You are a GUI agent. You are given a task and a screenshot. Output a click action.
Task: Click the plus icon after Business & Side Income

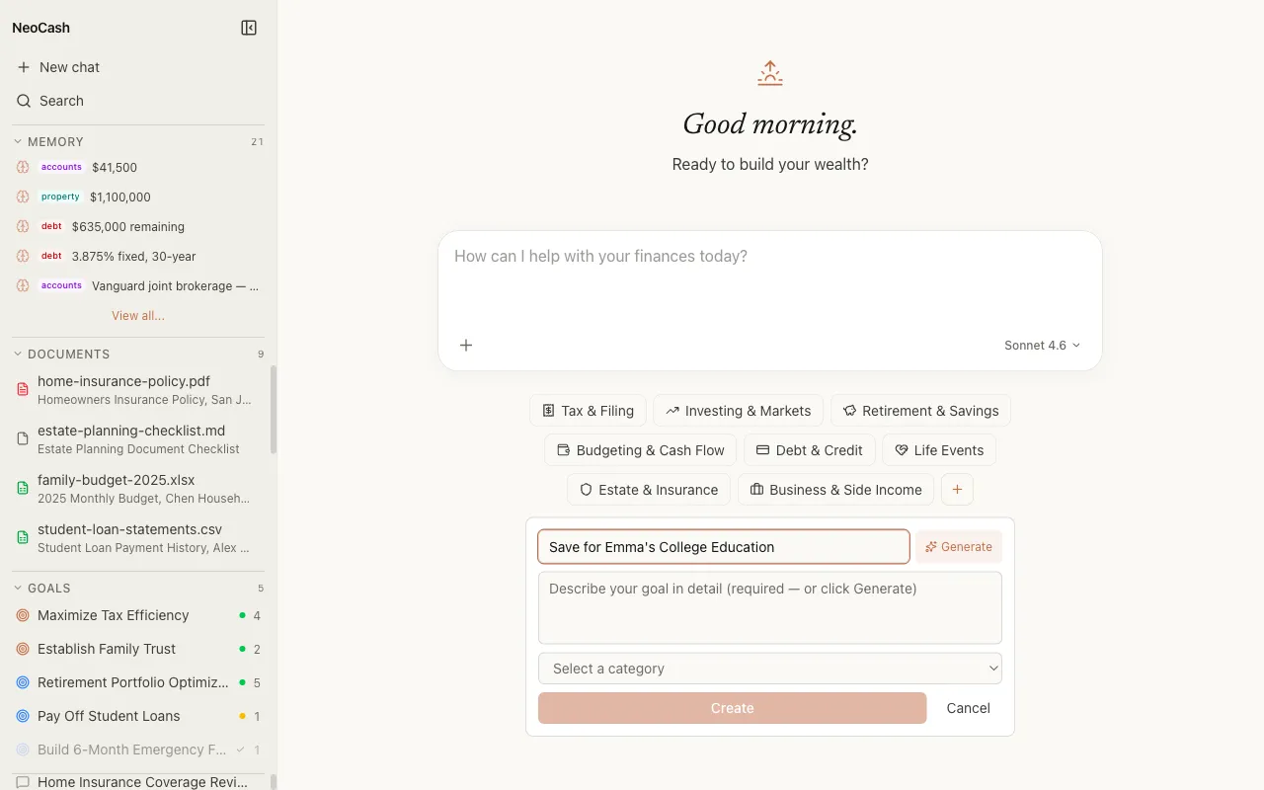pos(957,490)
